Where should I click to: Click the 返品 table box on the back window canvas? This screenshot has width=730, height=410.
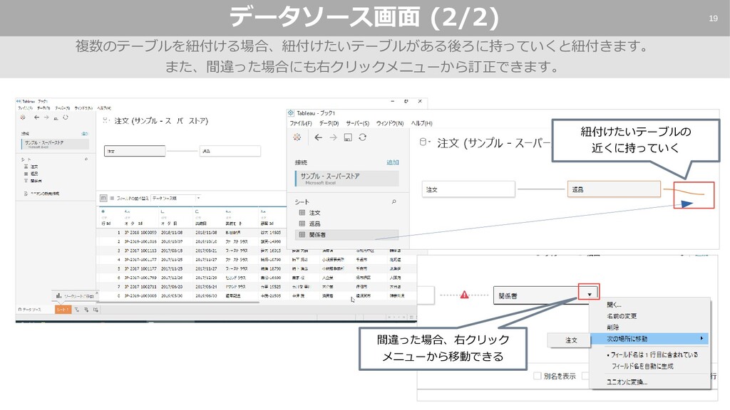[230, 151]
